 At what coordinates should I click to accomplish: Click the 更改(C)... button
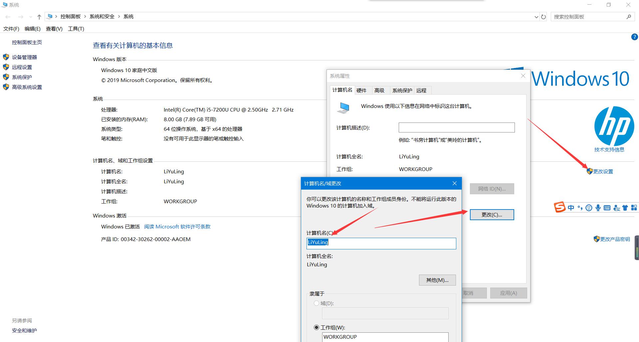click(x=492, y=215)
